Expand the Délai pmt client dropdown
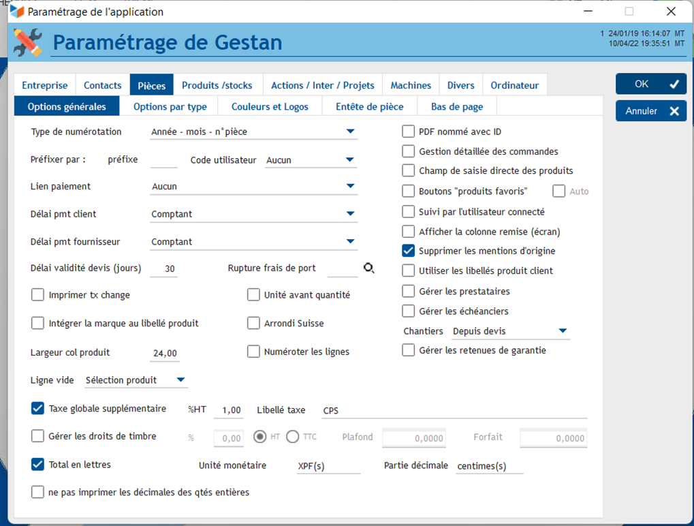The height and width of the screenshot is (526, 694). pos(350,214)
